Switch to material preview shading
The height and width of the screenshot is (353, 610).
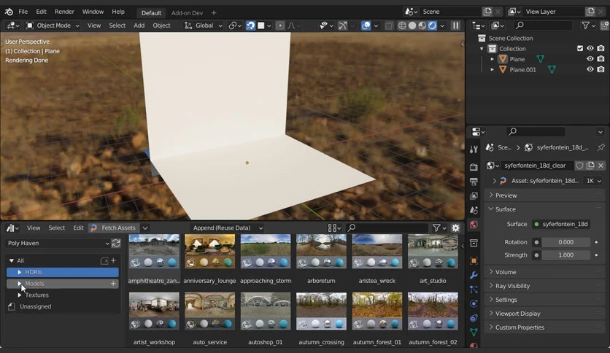coord(422,26)
